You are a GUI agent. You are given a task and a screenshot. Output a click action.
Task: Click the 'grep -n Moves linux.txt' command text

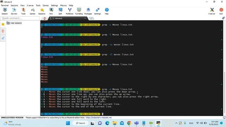click(x=117, y=89)
